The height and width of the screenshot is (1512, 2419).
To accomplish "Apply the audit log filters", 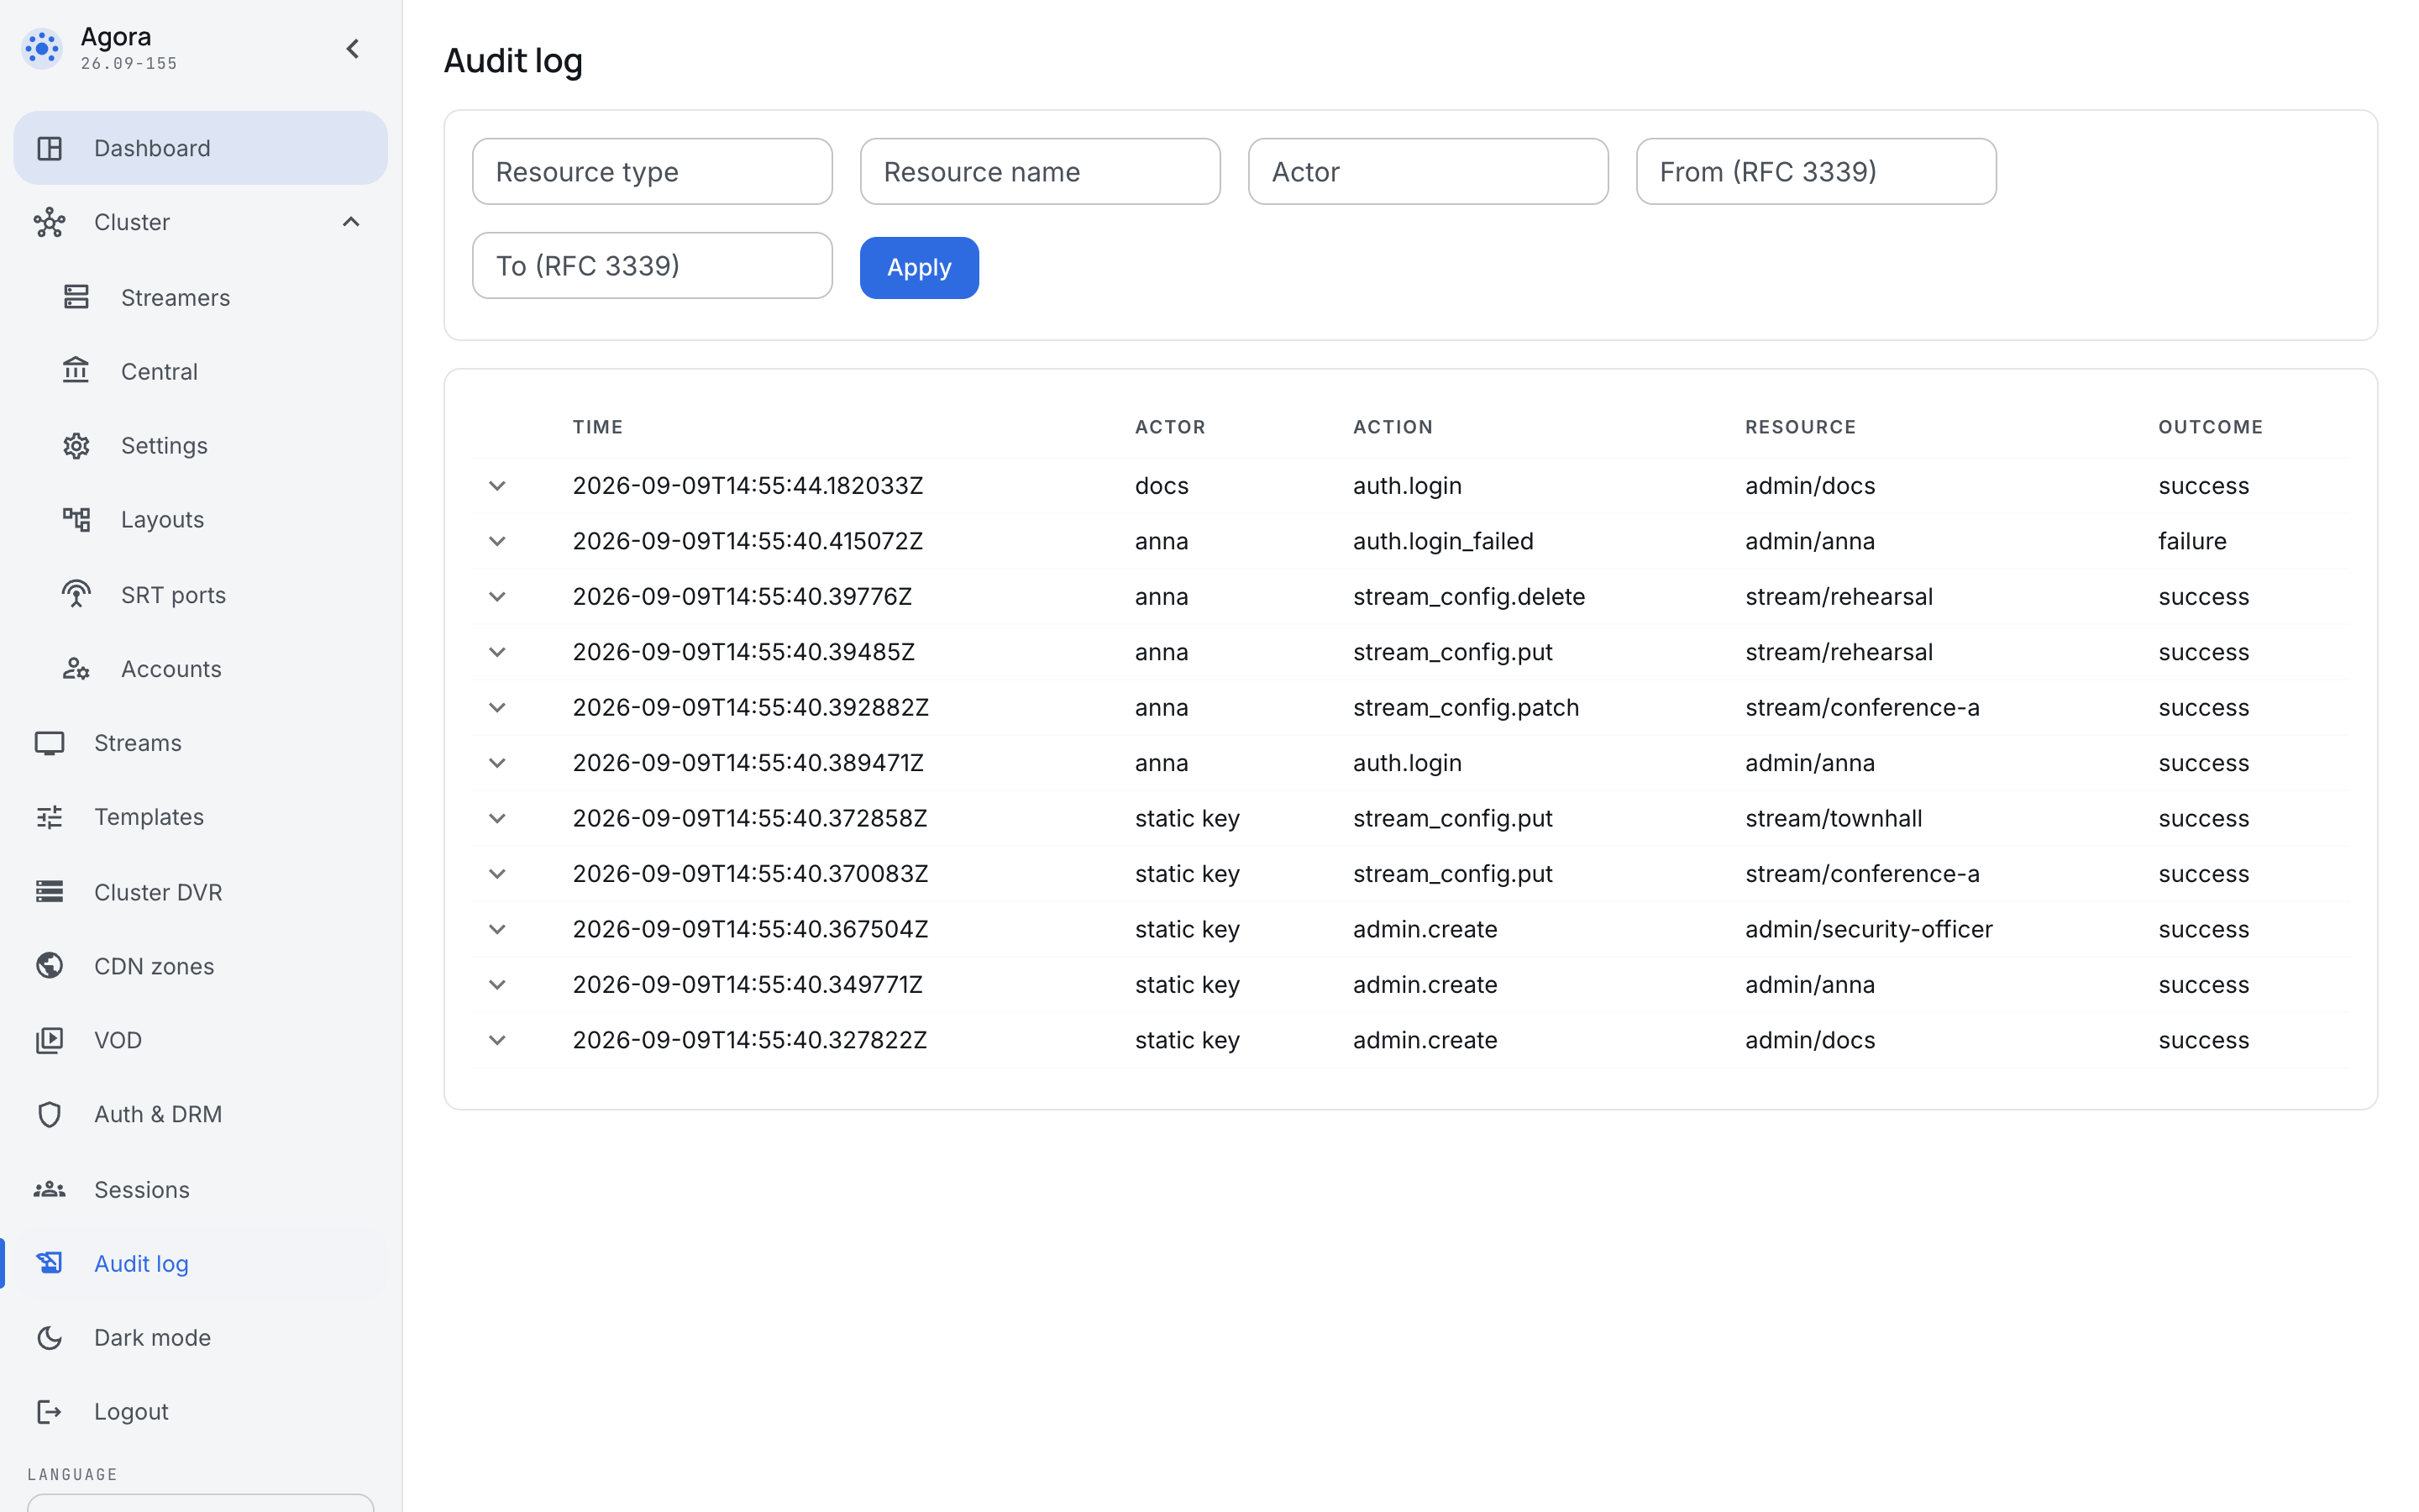I will coord(919,267).
